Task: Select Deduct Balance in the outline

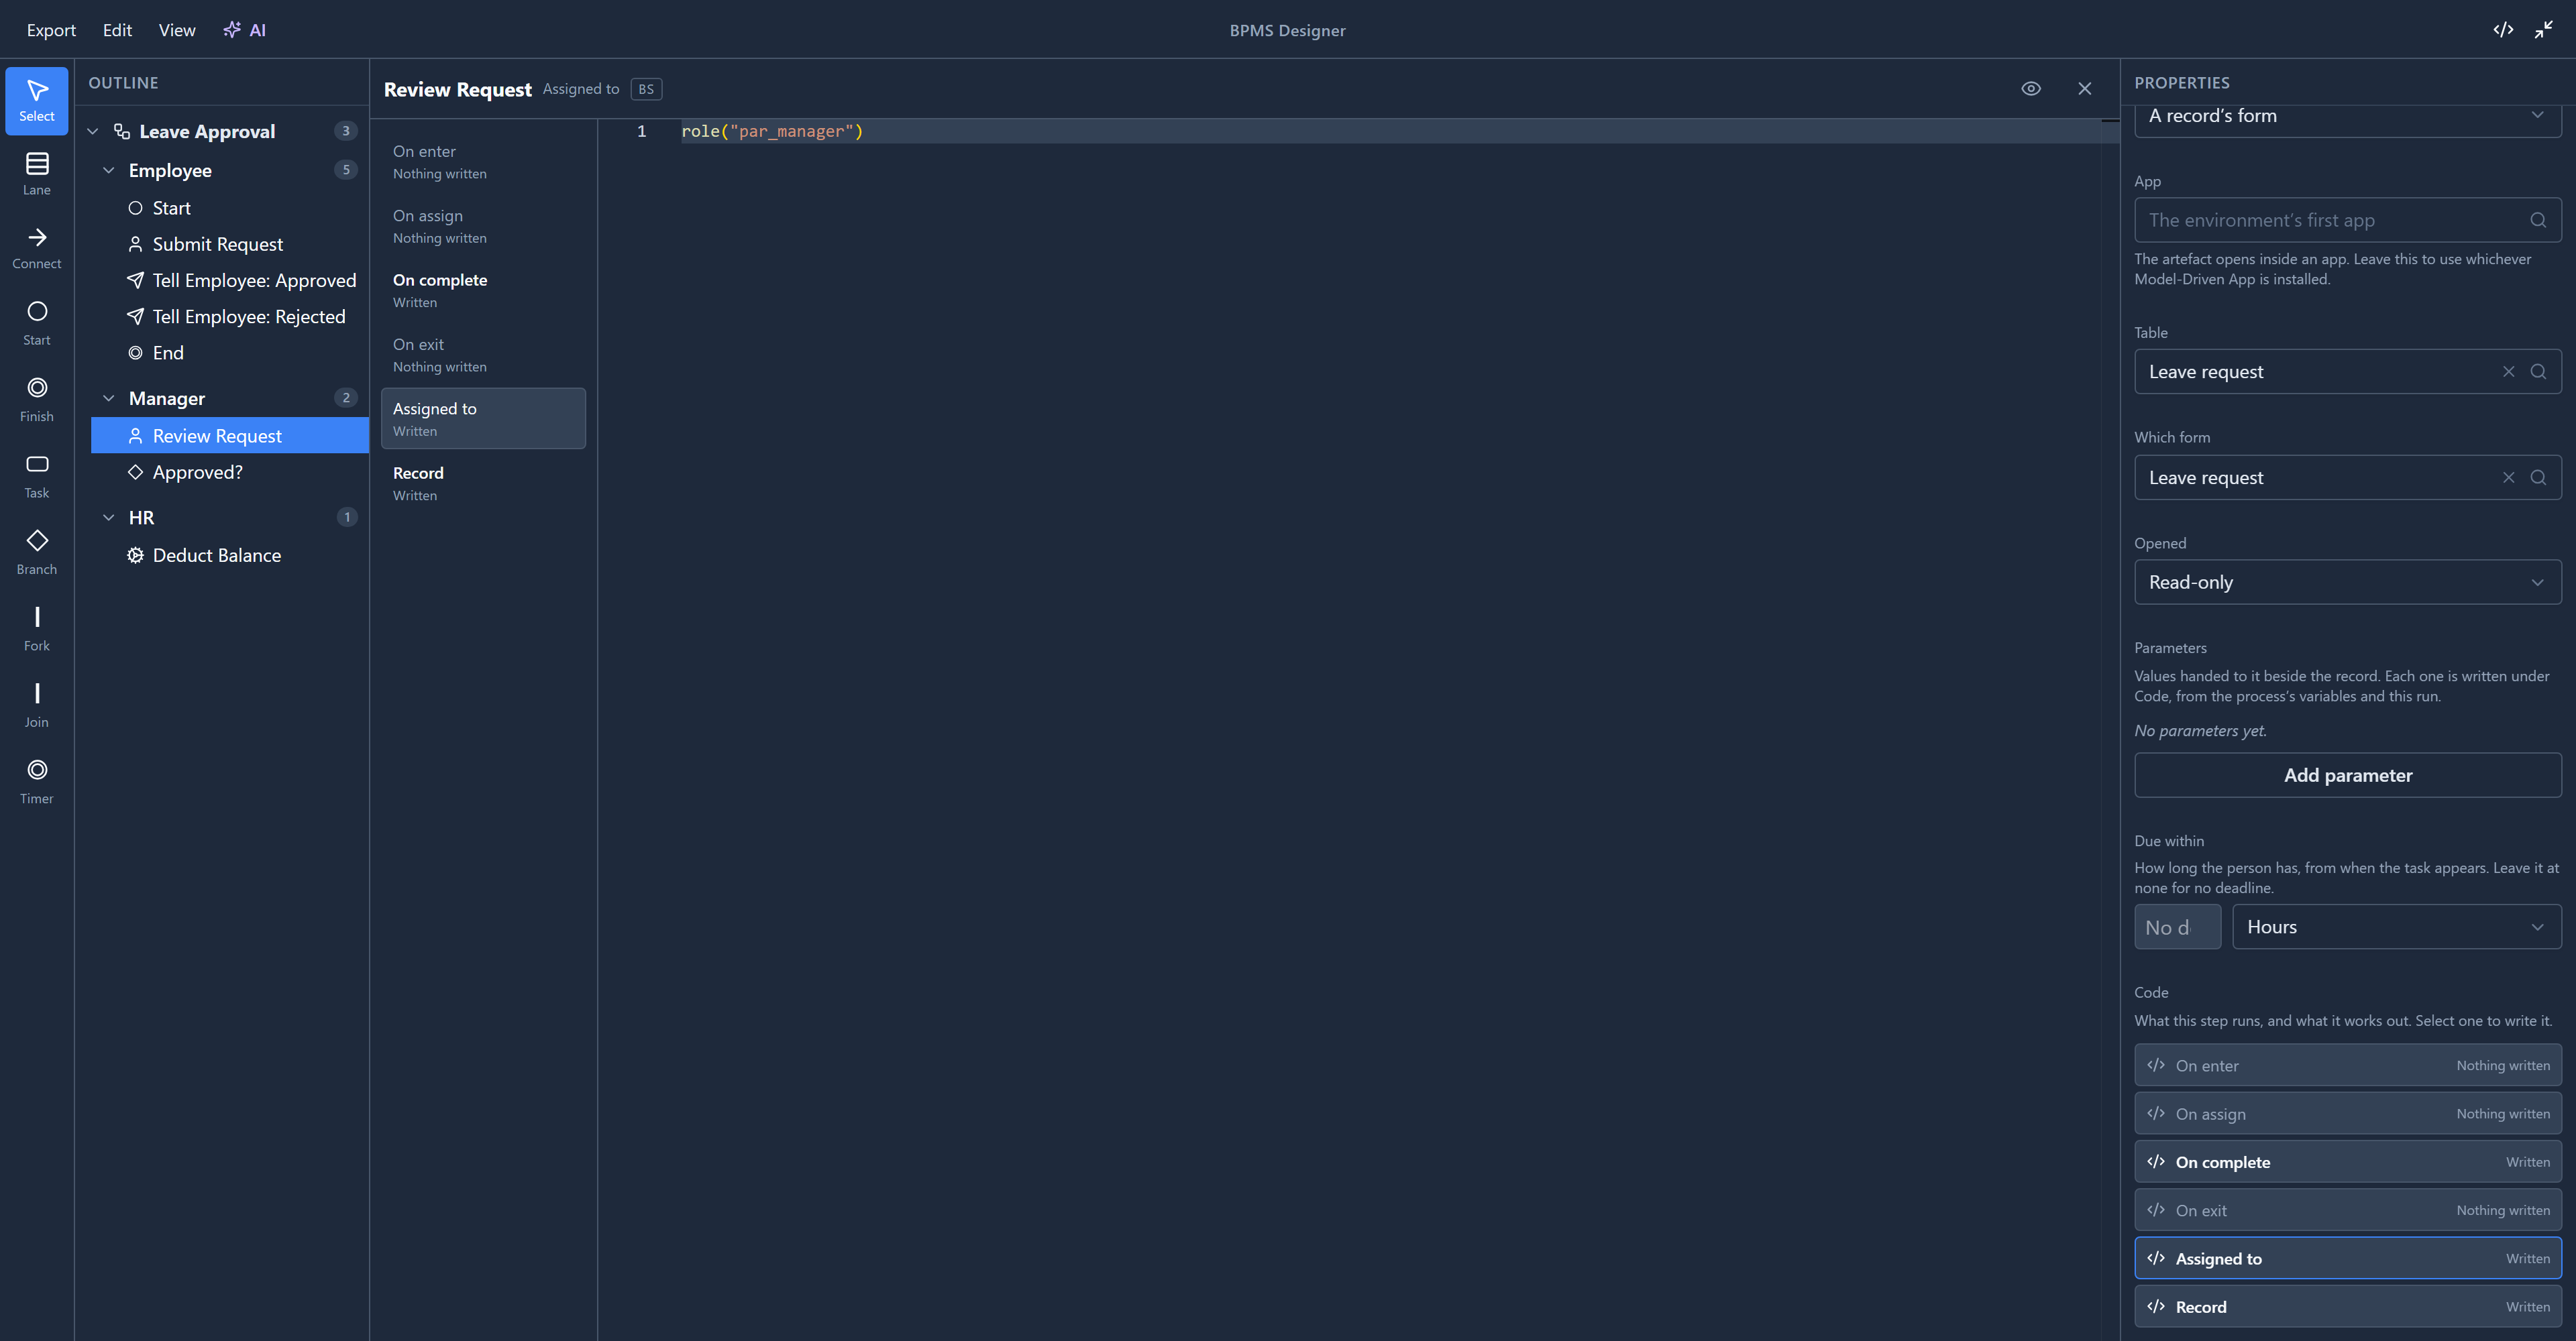Action: click(x=230, y=555)
